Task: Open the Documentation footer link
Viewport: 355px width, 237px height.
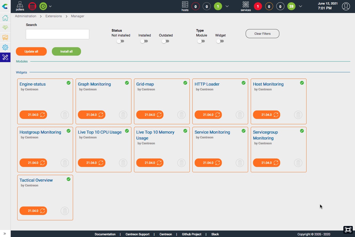Action: [105, 234]
